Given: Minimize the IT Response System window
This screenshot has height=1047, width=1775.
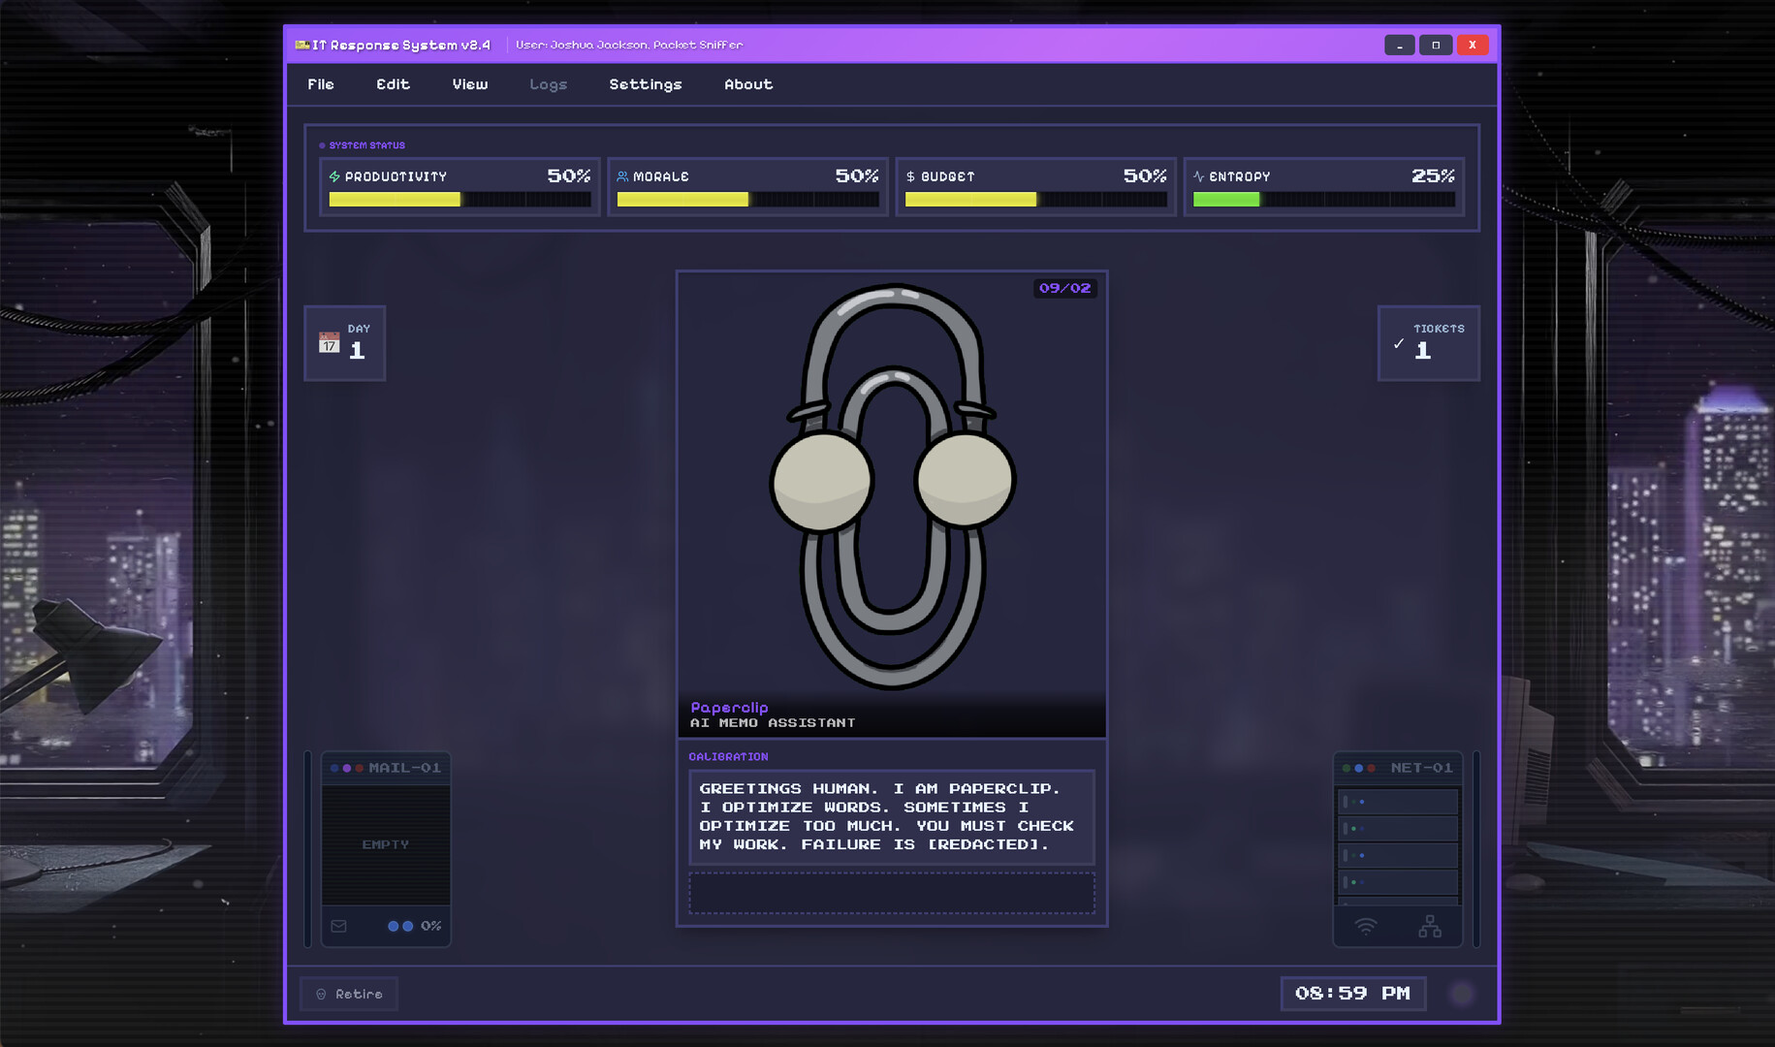Looking at the screenshot, I should (1399, 45).
